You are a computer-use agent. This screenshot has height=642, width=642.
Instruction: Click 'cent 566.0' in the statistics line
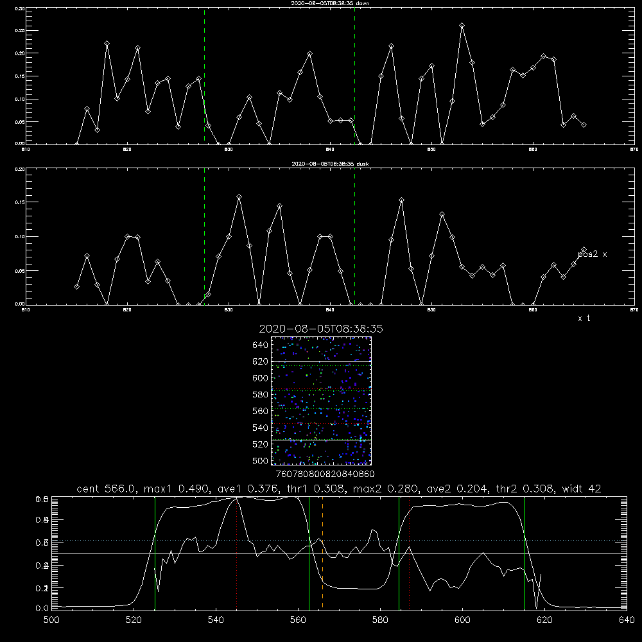pos(107,489)
